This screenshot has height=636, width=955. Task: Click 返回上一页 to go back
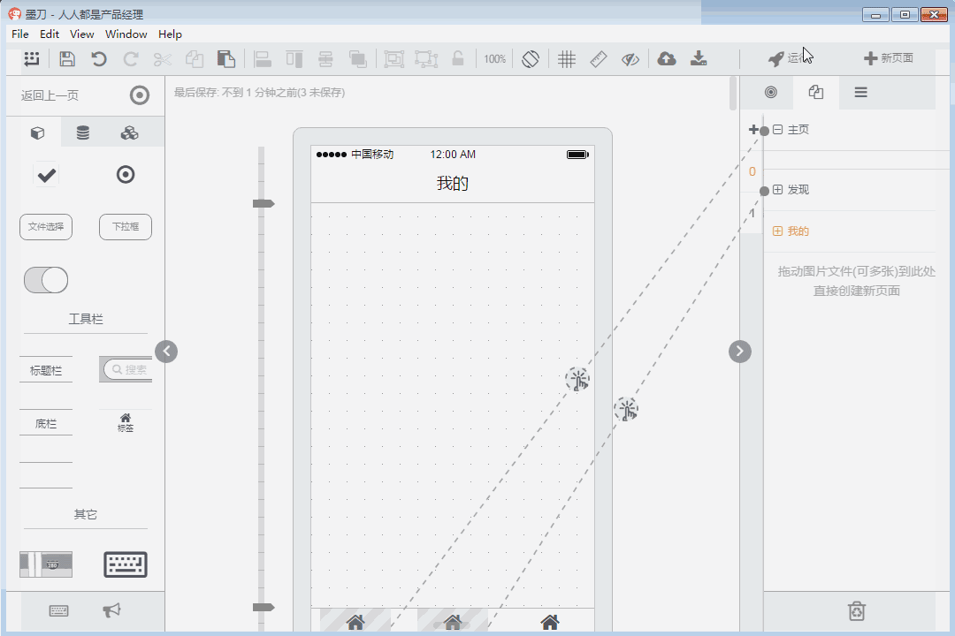pos(50,95)
